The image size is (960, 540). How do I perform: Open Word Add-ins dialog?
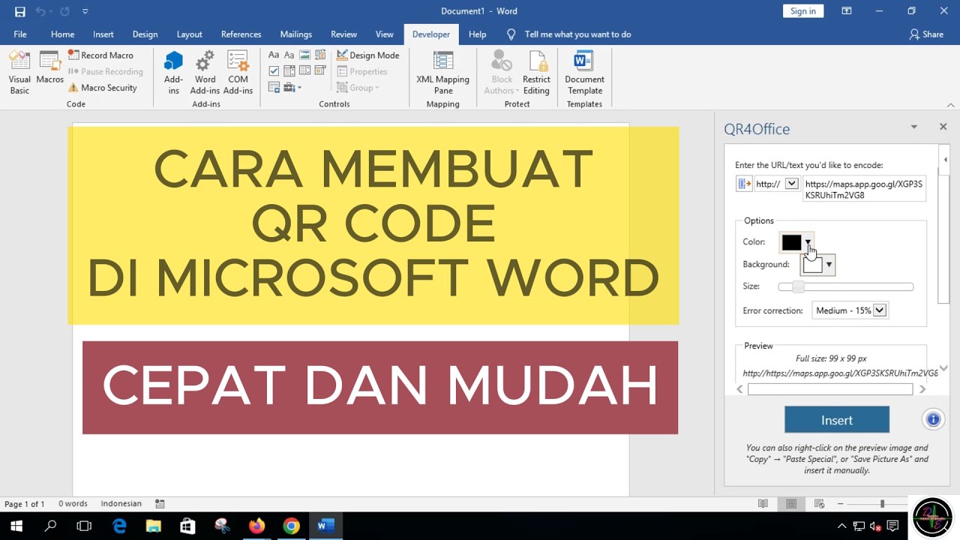(x=205, y=73)
